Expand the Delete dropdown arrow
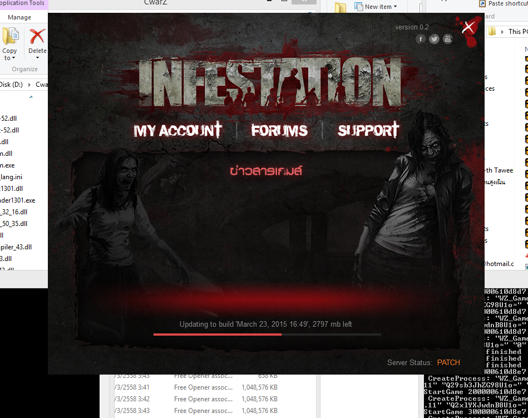 point(37,58)
